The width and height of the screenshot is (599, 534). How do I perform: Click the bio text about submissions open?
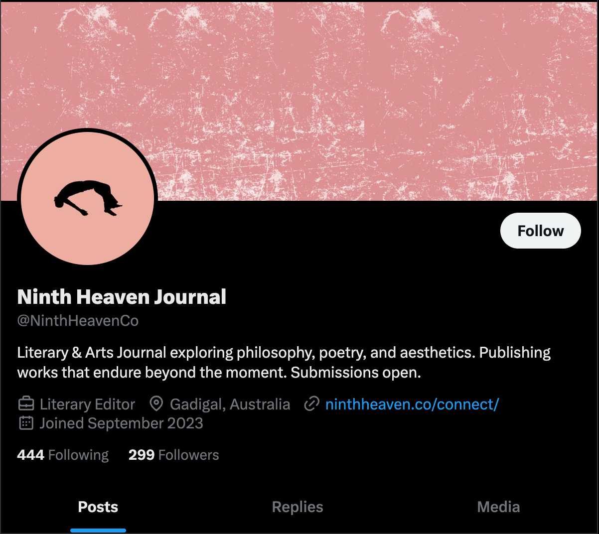(284, 362)
